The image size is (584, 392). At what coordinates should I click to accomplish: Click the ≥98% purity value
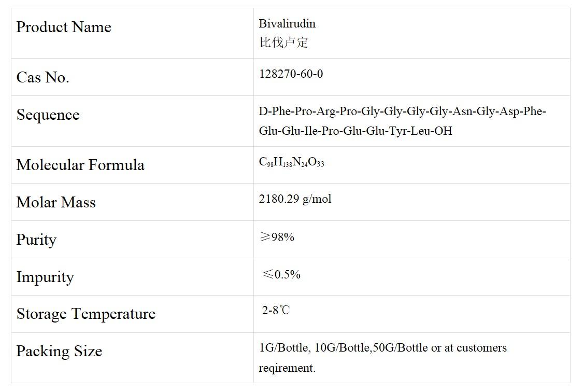click(x=277, y=237)
